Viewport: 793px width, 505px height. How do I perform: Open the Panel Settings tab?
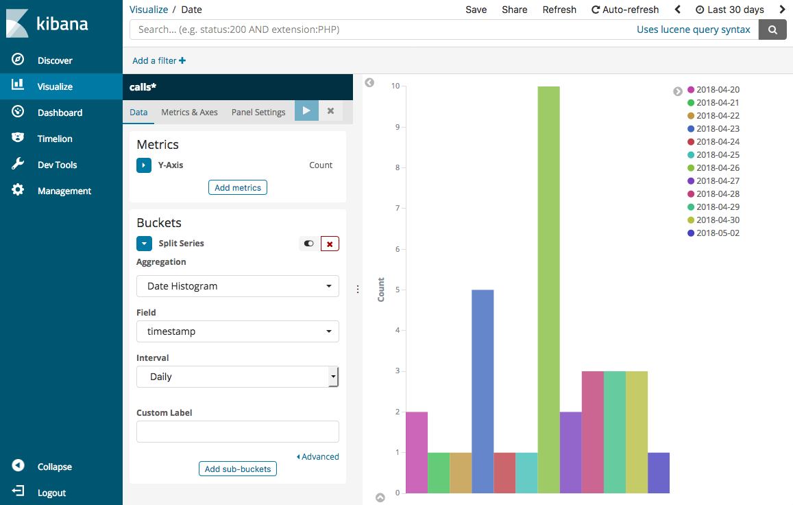click(x=258, y=112)
